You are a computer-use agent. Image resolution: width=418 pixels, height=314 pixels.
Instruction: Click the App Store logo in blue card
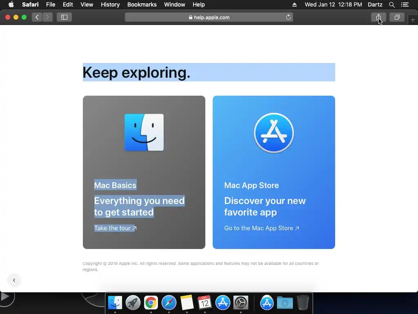coord(274,133)
